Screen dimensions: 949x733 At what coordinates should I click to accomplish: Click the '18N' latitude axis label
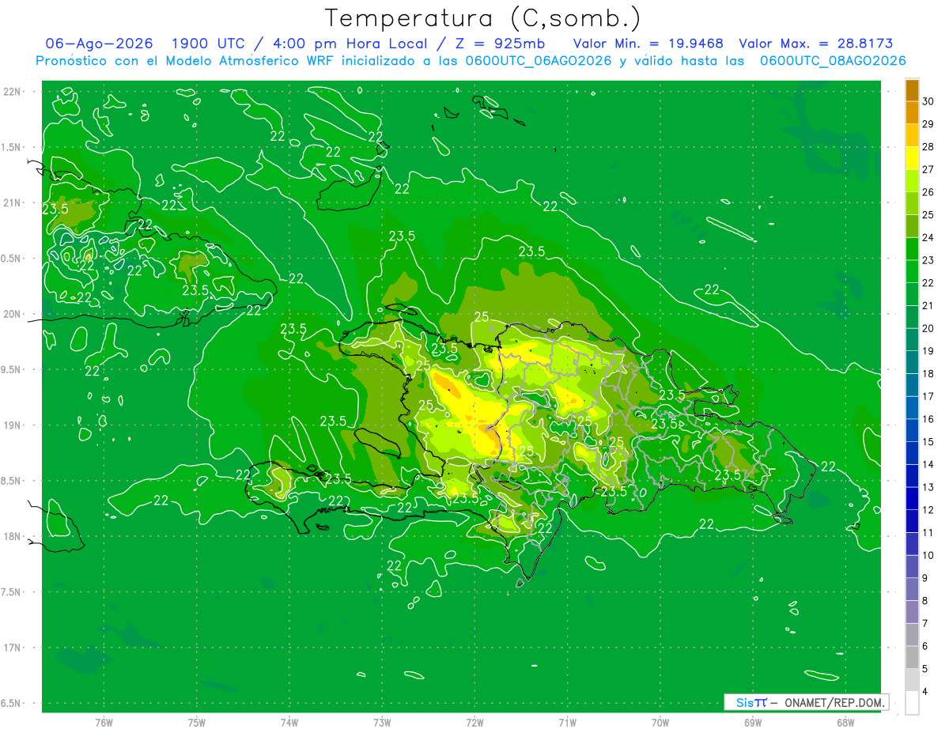(12, 537)
